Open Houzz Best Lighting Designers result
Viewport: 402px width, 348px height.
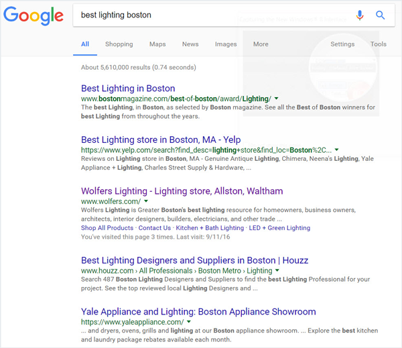(194, 260)
